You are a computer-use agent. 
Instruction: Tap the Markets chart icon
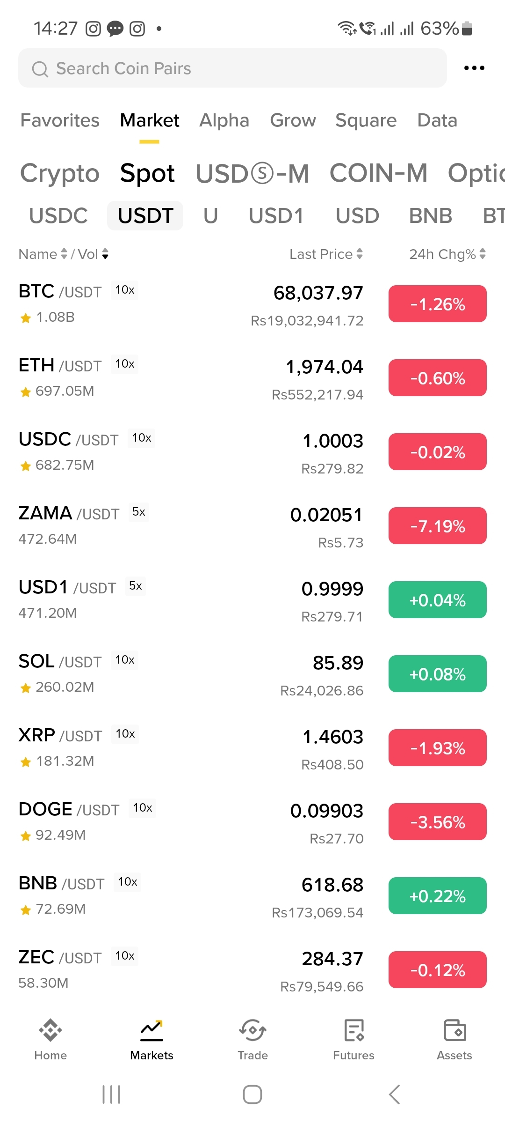(x=151, y=1031)
